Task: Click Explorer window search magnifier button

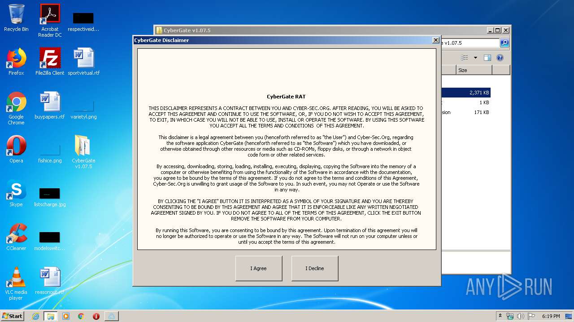Action: [504, 43]
